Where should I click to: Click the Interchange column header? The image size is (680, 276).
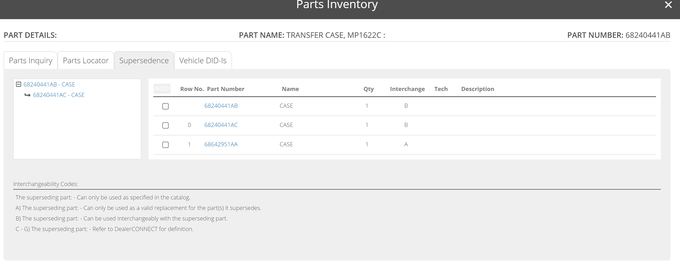pos(407,89)
